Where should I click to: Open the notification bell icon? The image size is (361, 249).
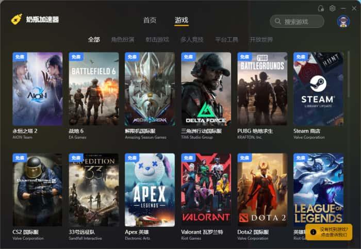(321, 9)
